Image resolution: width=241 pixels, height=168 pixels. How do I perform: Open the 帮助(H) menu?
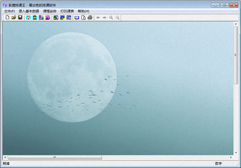tap(84, 11)
